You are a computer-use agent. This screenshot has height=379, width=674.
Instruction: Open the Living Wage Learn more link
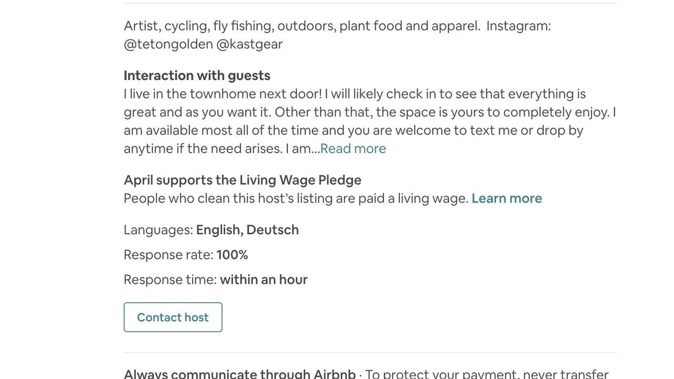[x=507, y=198]
